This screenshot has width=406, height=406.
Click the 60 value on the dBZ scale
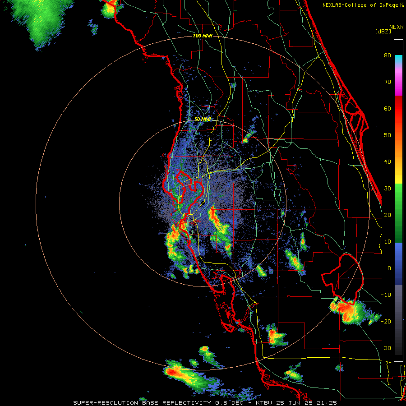click(x=388, y=108)
